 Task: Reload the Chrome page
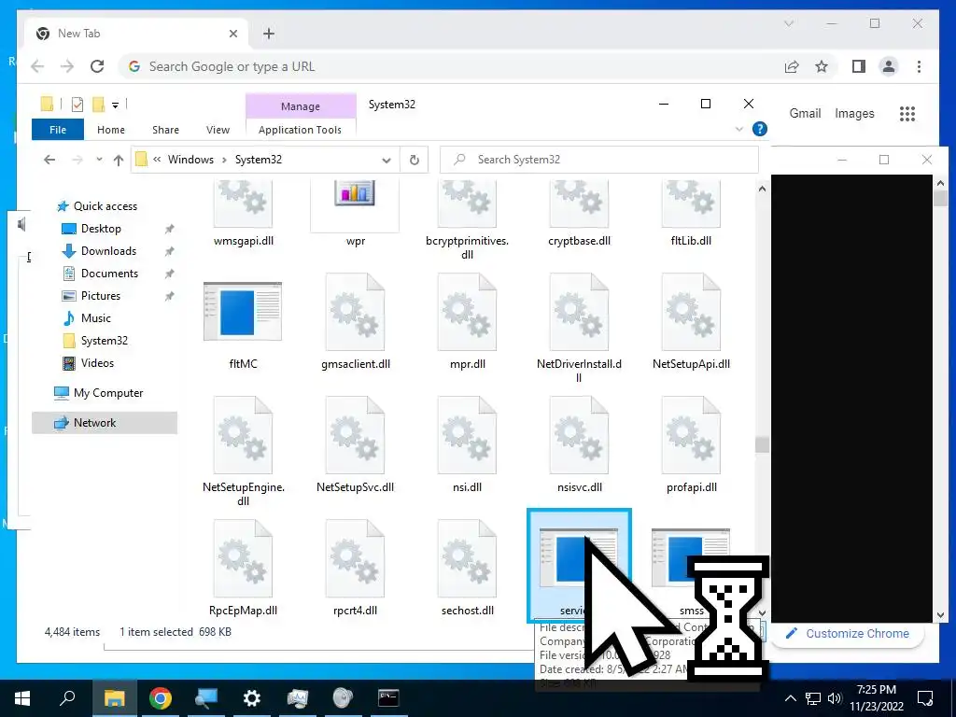[97, 66]
